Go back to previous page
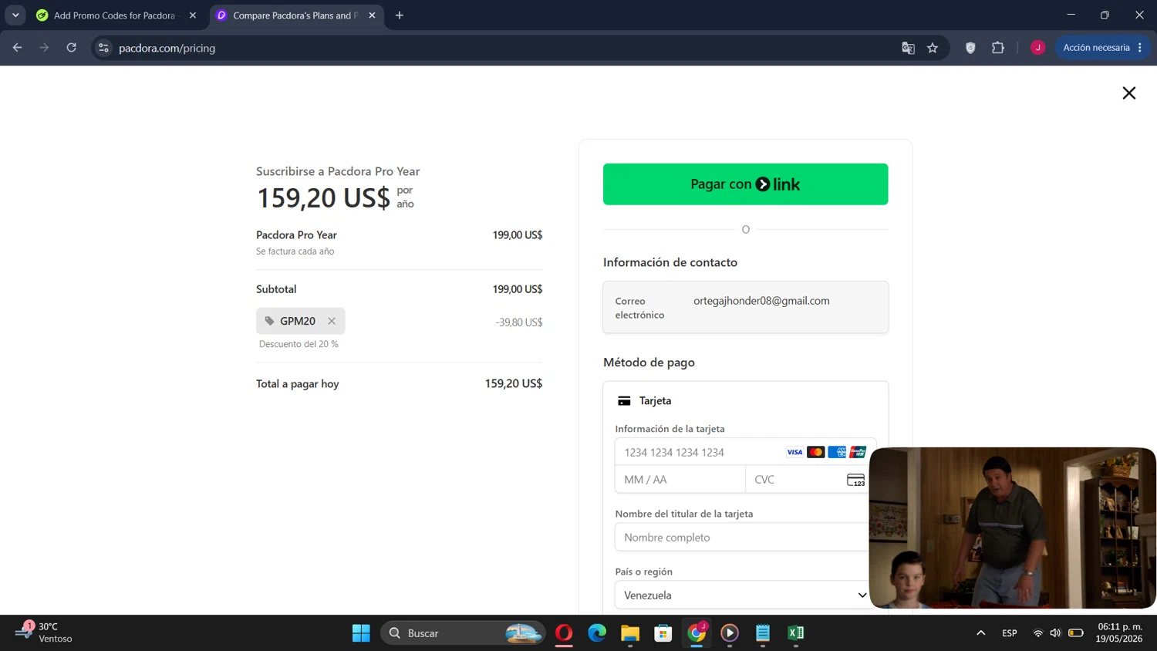 [x=17, y=48]
